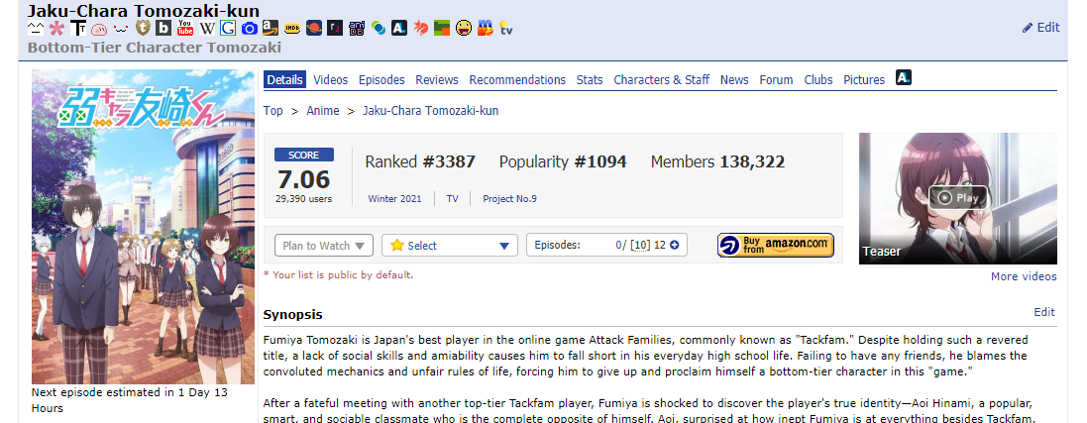The image size is (1087, 423).
Task: Click the green and orange blocks icon
Action: point(442,29)
